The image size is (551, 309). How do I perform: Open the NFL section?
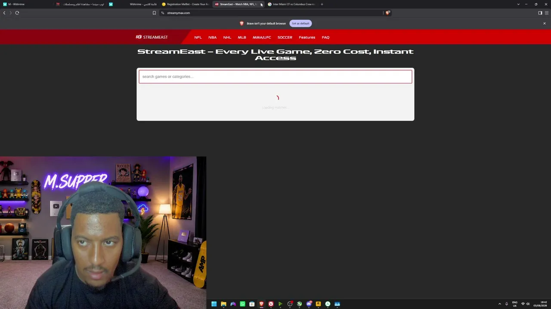pos(198,37)
